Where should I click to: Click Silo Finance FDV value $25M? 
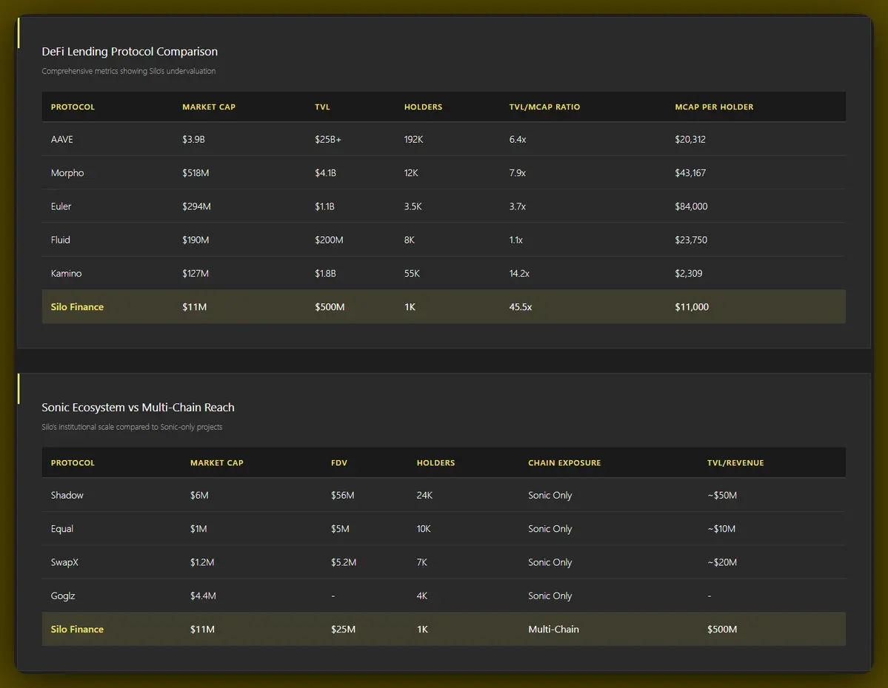tap(343, 629)
